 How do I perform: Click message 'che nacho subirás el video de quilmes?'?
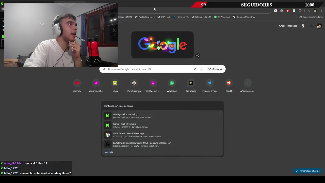coord(45,173)
